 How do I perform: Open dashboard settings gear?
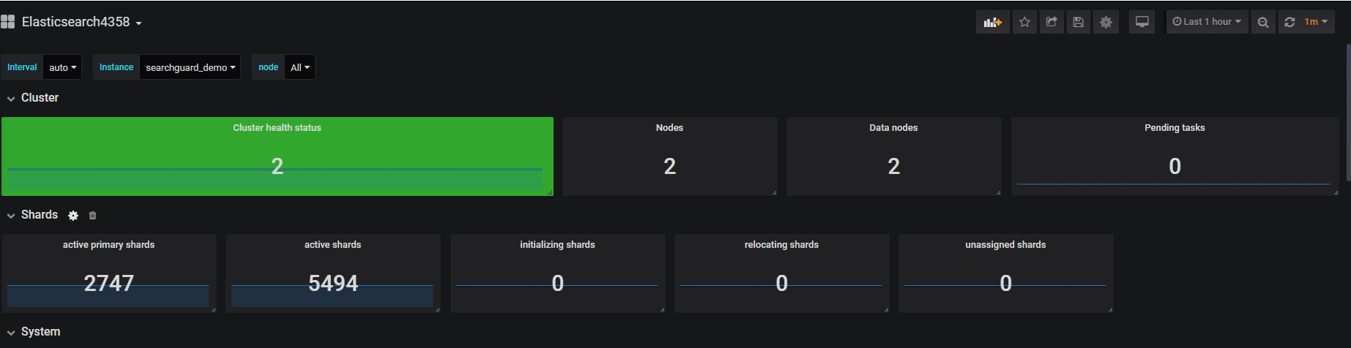pyautogui.click(x=1106, y=22)
